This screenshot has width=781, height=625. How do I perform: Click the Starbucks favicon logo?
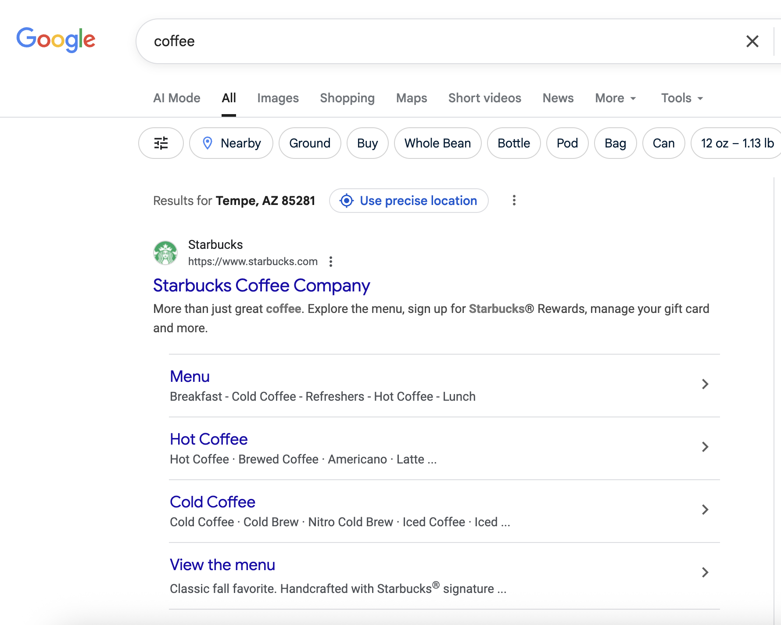[165, 253]
